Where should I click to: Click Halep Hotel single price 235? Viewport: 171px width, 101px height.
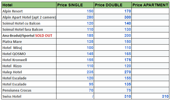click(x=90, y=72)
